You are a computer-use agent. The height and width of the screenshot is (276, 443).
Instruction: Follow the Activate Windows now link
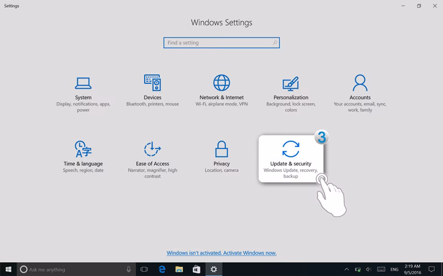tap(221, 253)
